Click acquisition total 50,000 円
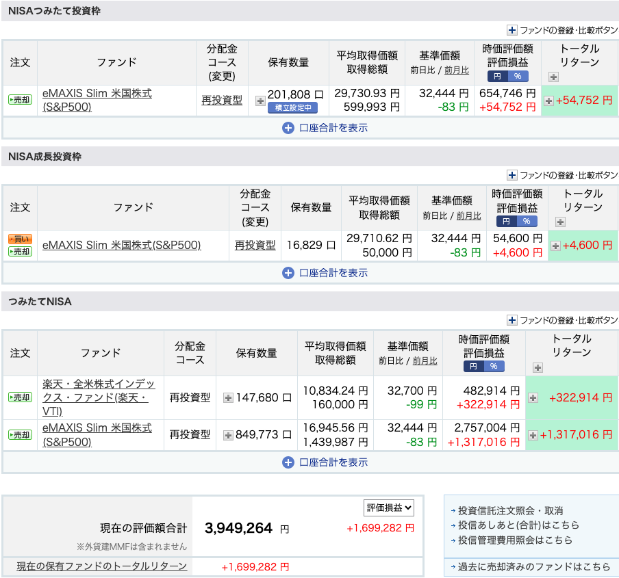 tap(388, 252)
